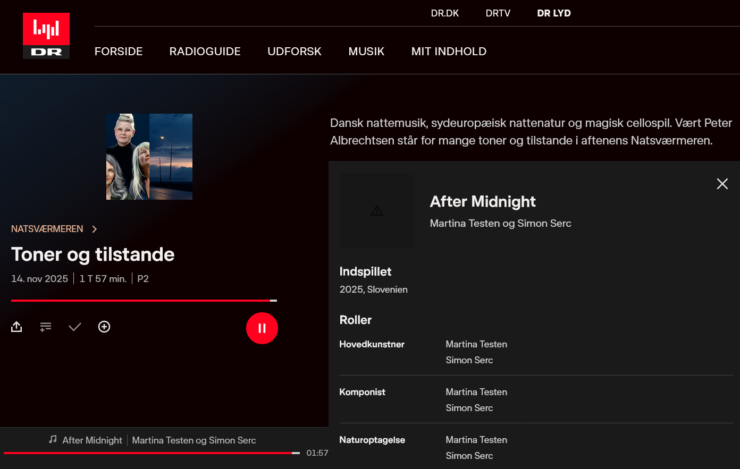Click the music note icon in player bar
The height and width of the screenshot is (469, 740).
[53, 439]
